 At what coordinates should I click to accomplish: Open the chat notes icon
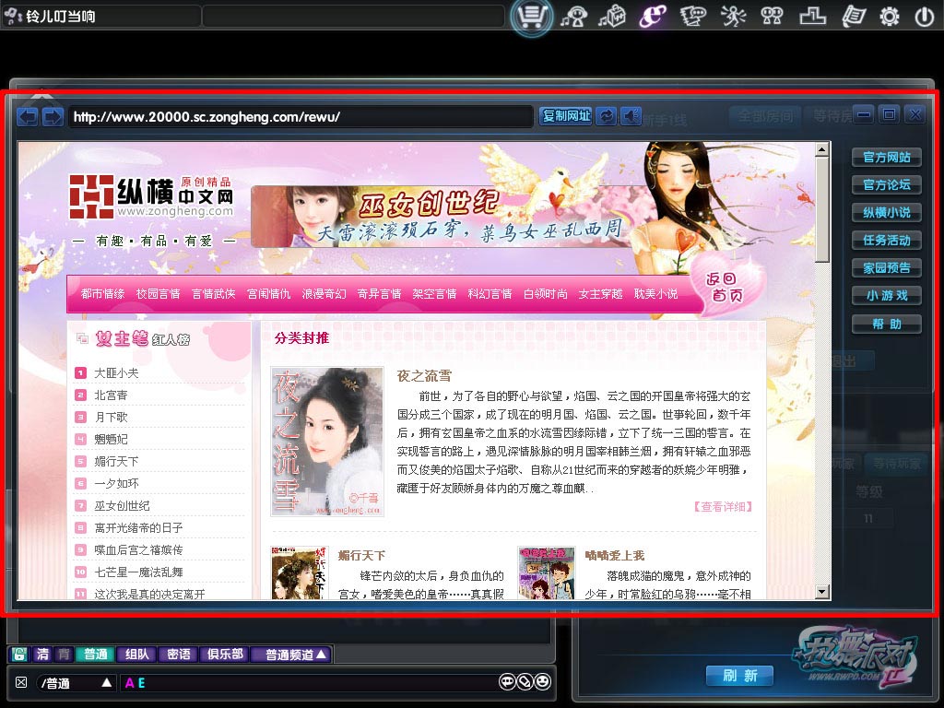[x=693, y=17]
